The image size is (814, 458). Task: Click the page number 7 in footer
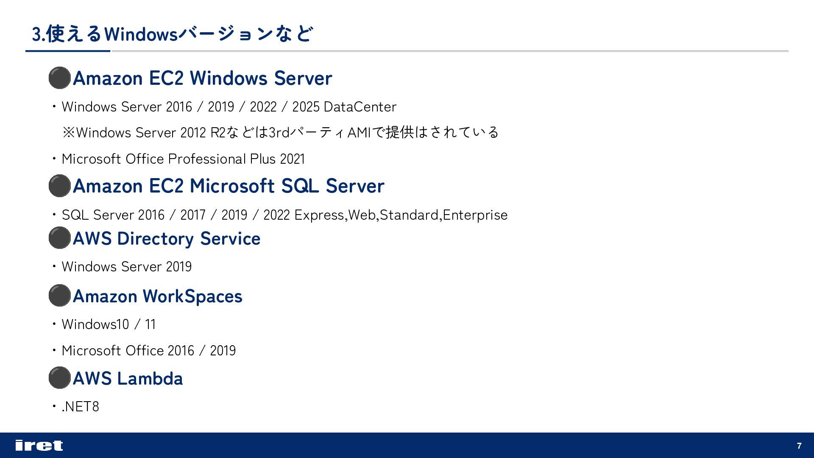799,446
